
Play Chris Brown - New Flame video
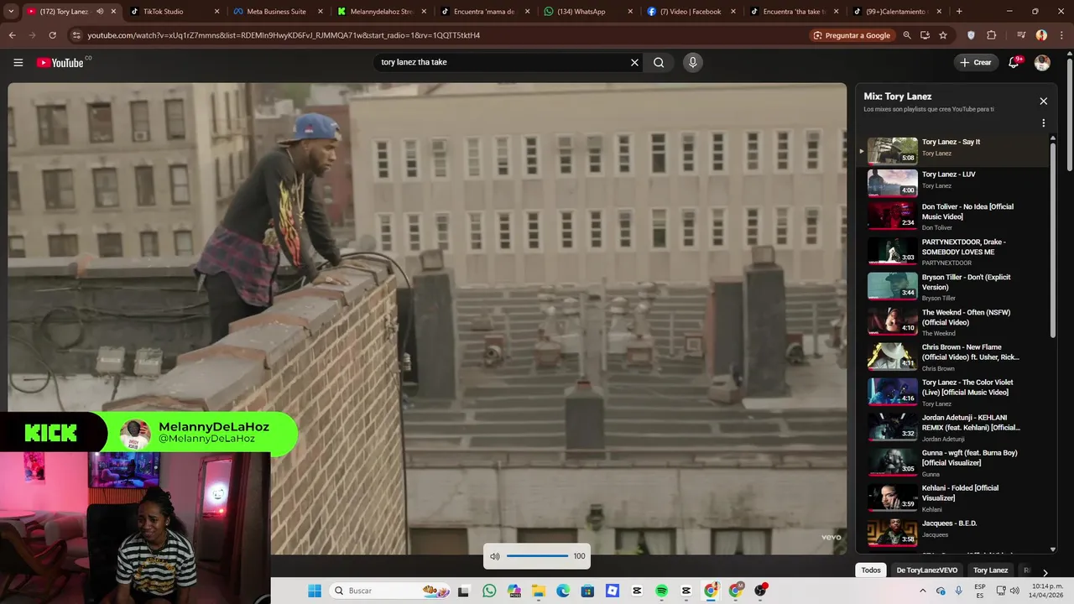point(952,357)
